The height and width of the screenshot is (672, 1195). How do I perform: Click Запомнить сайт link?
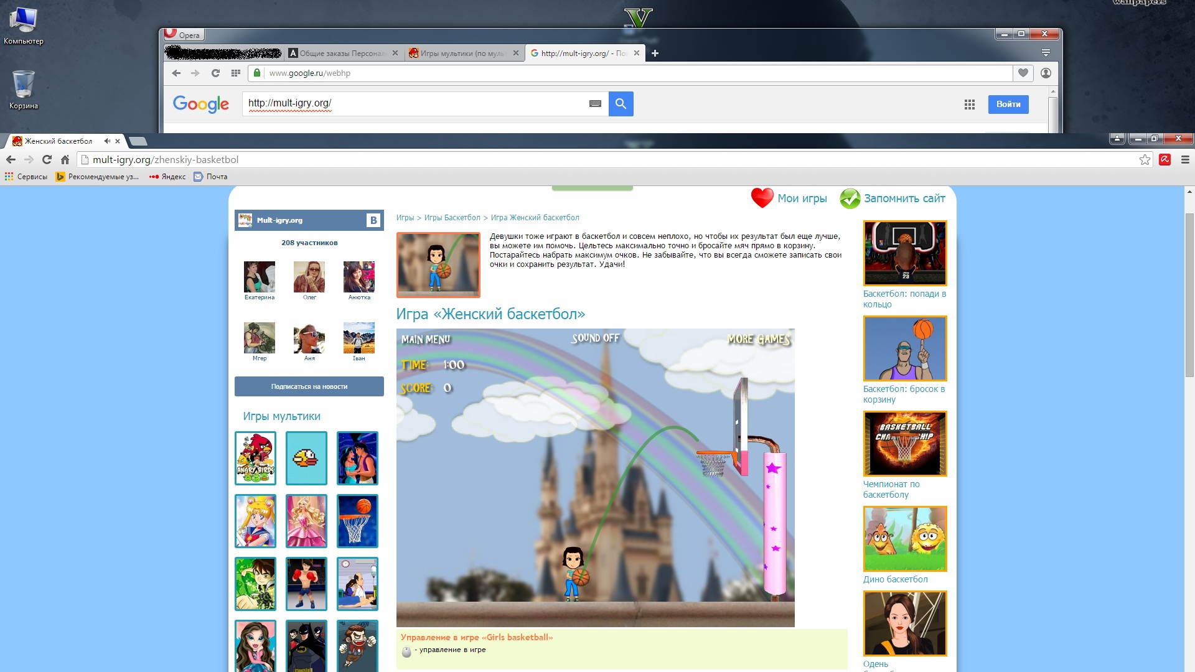coord(893,198)
